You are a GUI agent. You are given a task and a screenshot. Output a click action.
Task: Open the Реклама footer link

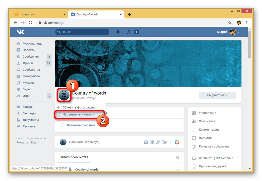point(22,143)
